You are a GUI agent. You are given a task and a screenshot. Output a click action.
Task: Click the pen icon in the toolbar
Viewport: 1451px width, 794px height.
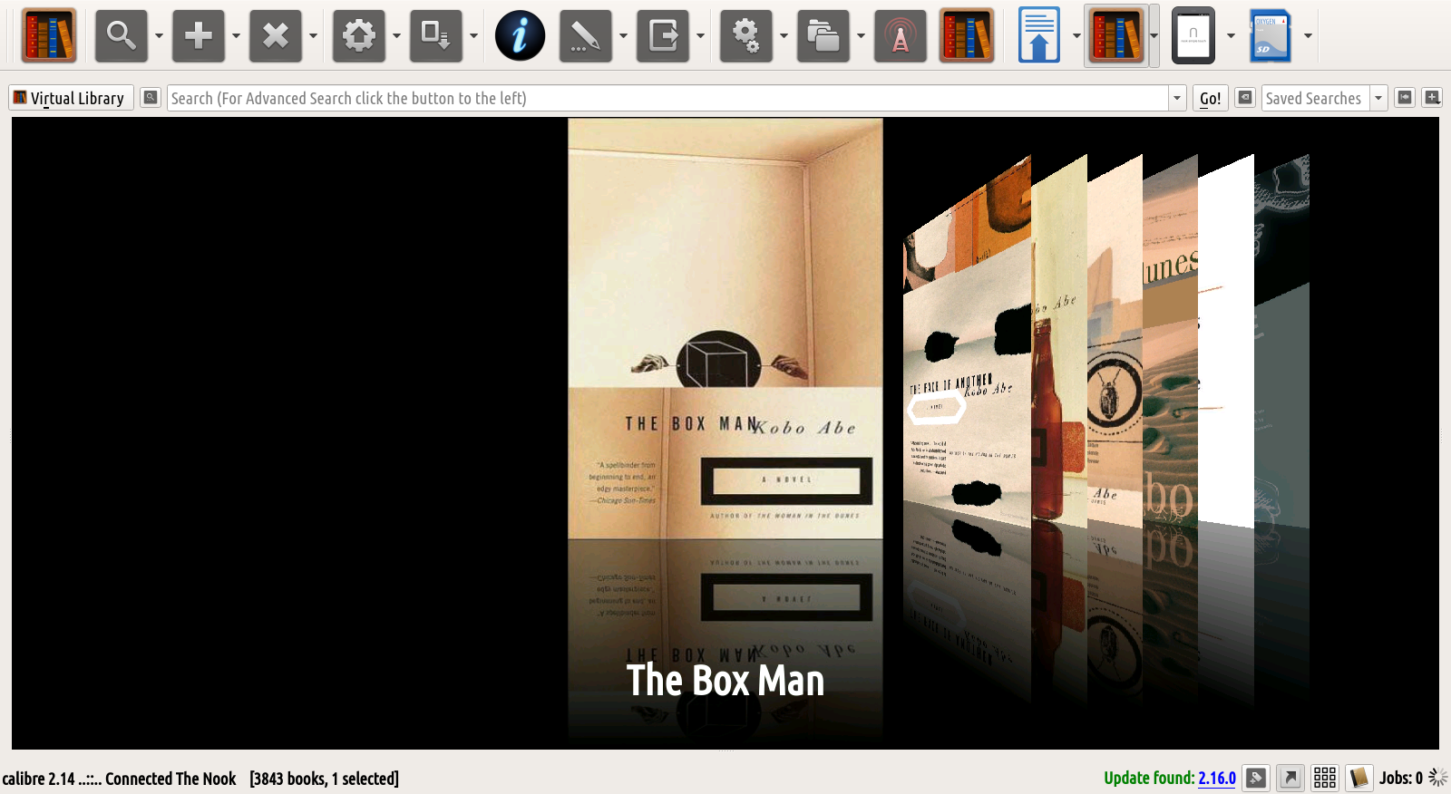[586, 36]
